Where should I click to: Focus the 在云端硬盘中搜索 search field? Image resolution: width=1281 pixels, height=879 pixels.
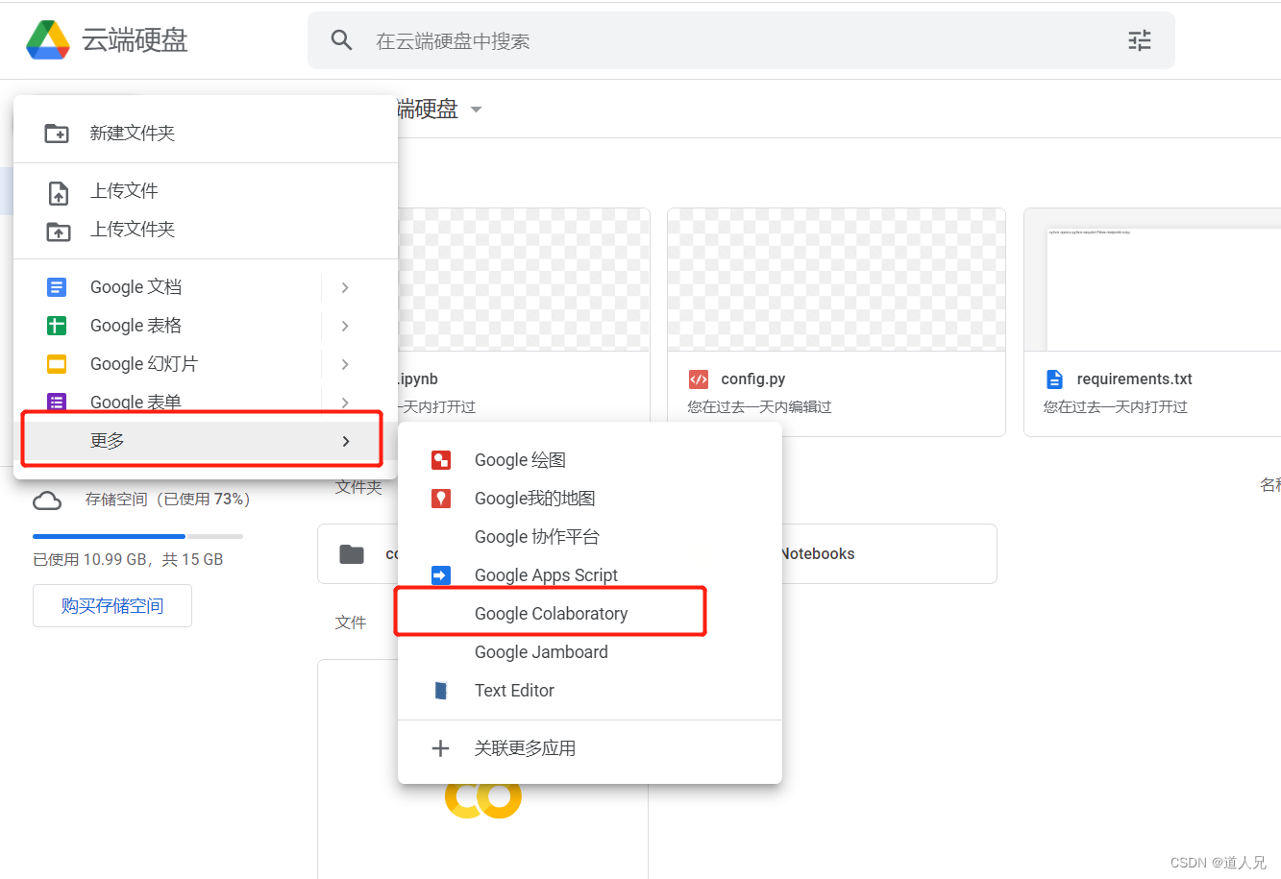741,40
